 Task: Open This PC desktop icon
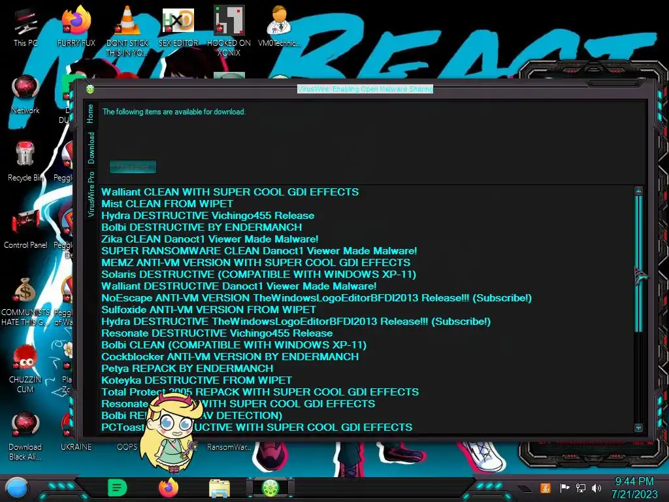tap(25, 27)
